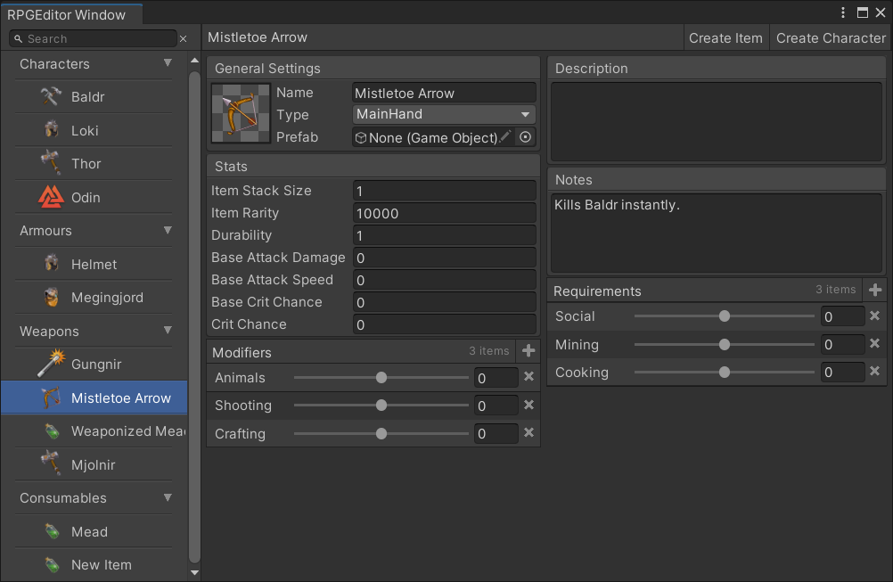Click the empty Description text area
The height and width of the screenshot is (582, 893).
pos(717,122)
